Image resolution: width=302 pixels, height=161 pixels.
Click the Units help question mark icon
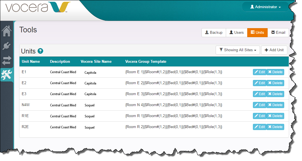tap(40, 51)
